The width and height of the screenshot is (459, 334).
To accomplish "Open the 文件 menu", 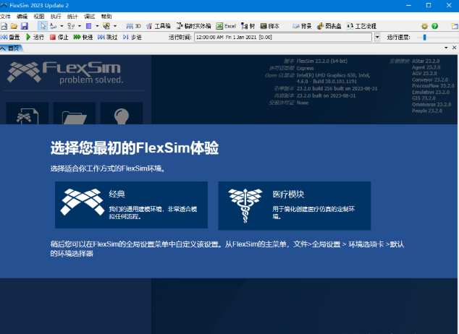I will coord(5,17).
